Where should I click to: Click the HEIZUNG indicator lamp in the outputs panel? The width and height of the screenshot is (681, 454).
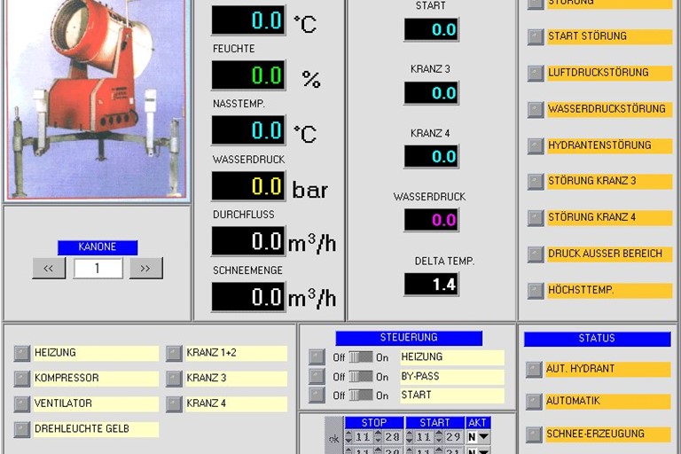click(21, 353)
